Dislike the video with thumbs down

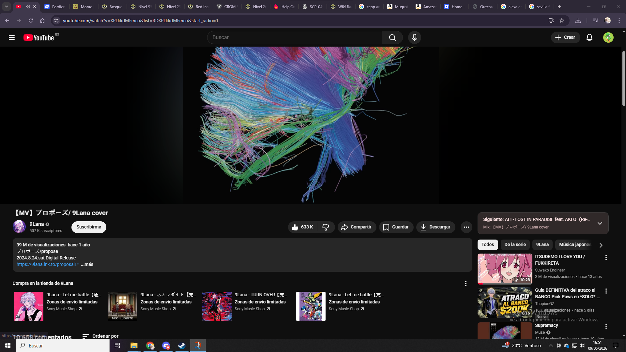tap(326, 227)
